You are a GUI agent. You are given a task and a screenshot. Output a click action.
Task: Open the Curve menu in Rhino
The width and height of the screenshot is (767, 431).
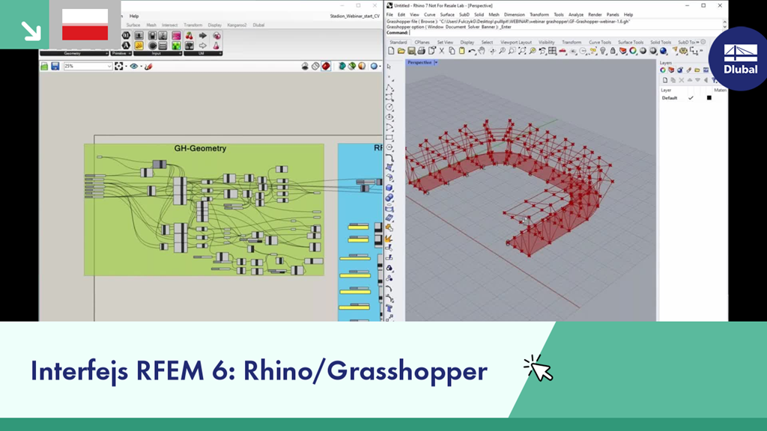coord(429,15)
